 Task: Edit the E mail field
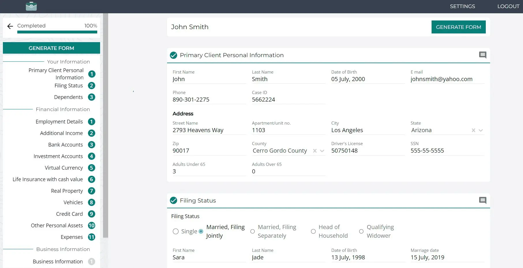coord(447,79)
